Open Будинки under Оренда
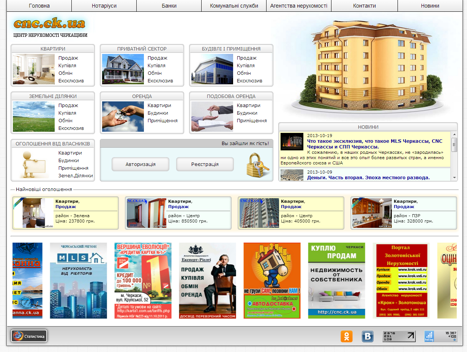Screen dimensions: 467x352 click(x=158, y=113)
